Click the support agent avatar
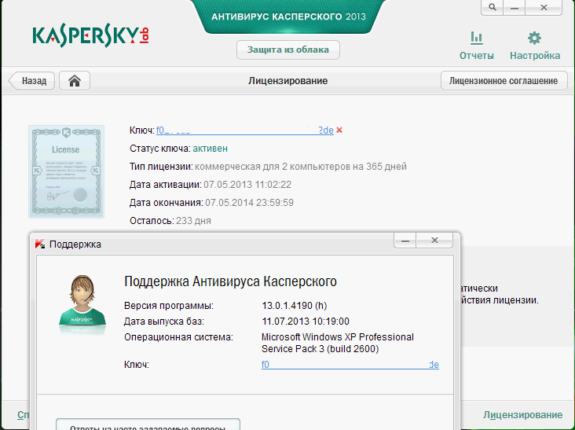 [82, 301]
